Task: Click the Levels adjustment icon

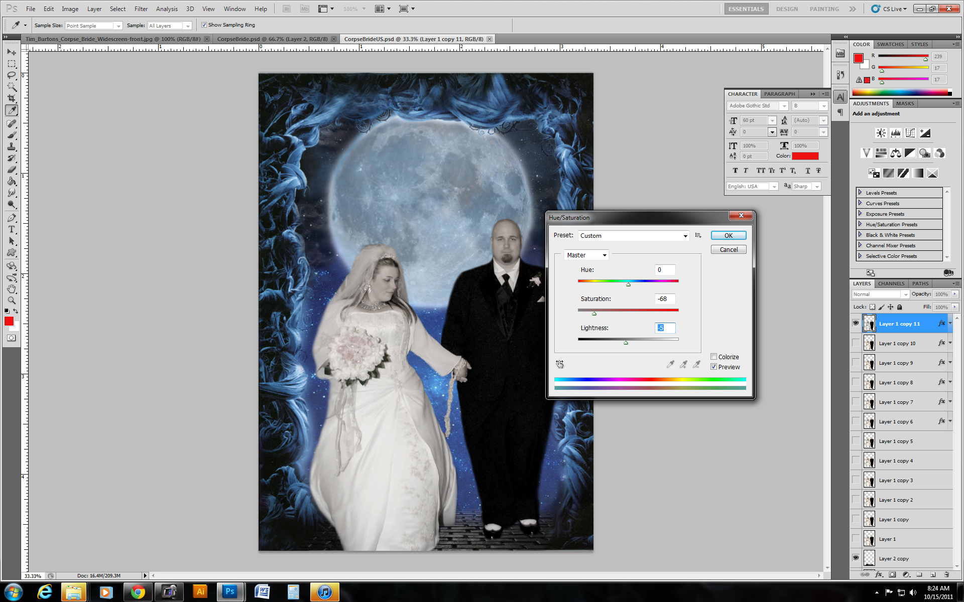Action: point(895,133)
